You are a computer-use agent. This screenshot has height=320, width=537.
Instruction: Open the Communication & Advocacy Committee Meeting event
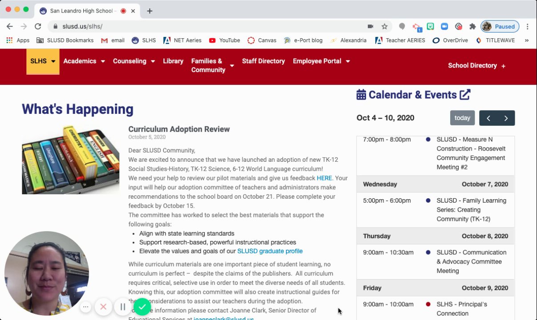click(435, 262)
